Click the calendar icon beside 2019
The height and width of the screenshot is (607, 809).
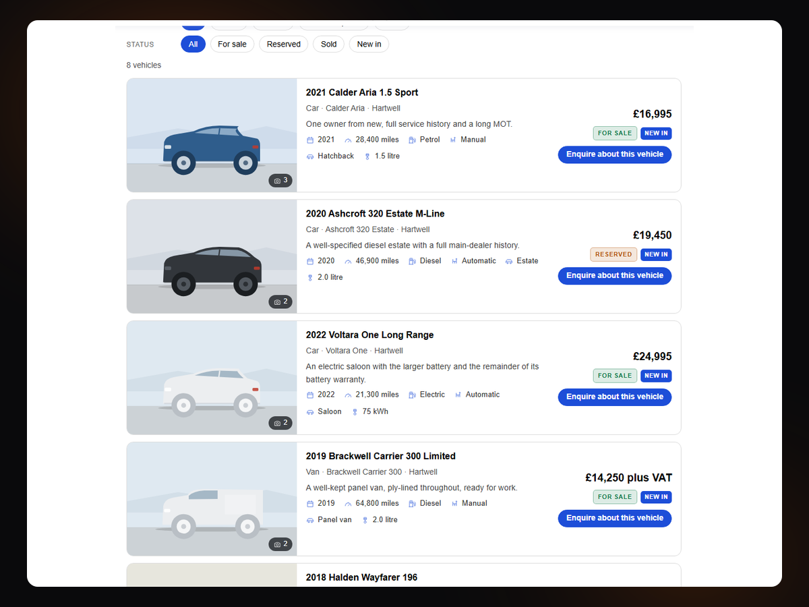pyautogui.click(x=310, y=504)
